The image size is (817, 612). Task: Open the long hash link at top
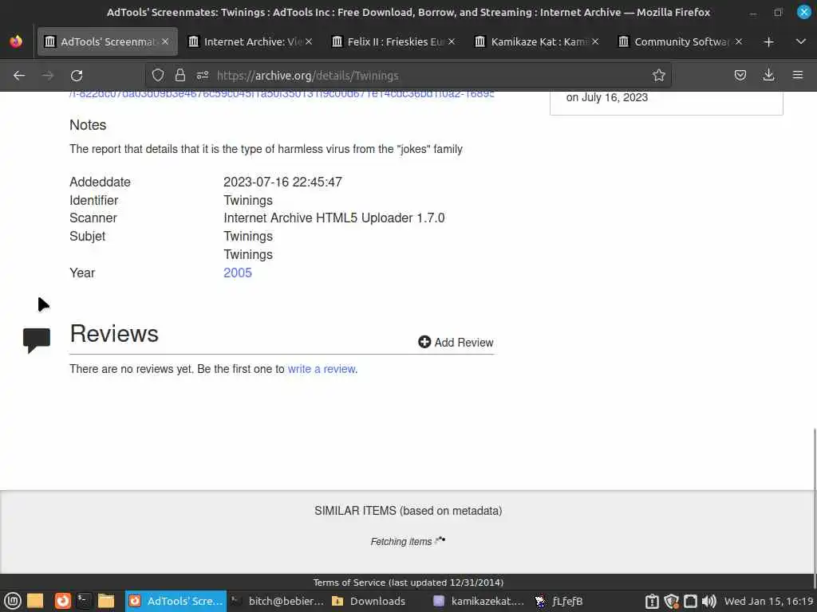click(x=282, y=94)
